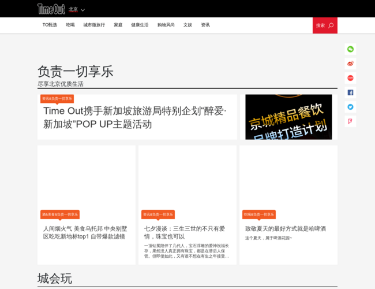Open the TO甄选 menu item
This screenshot has width=375, height=289.
click(50, 25)
